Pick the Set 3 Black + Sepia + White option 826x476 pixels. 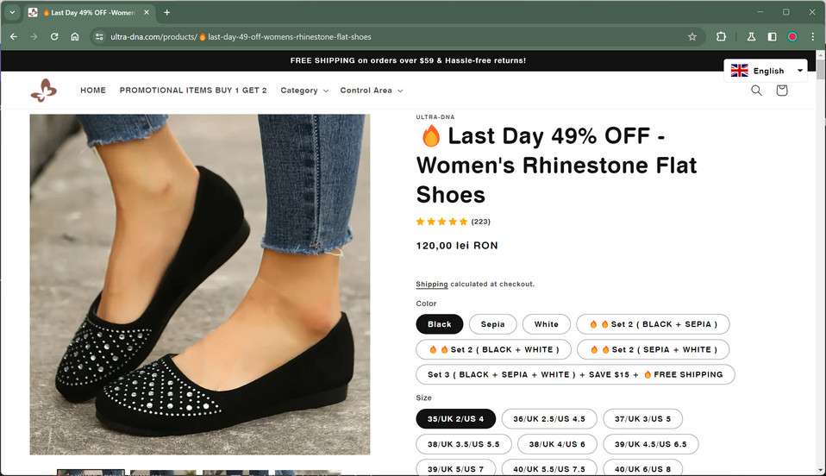[x=575, y=374]
